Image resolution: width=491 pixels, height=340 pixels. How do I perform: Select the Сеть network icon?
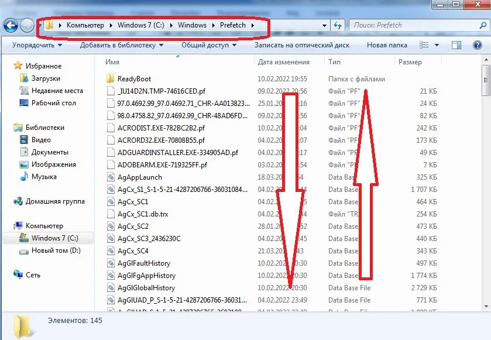(x=18, y=274)
